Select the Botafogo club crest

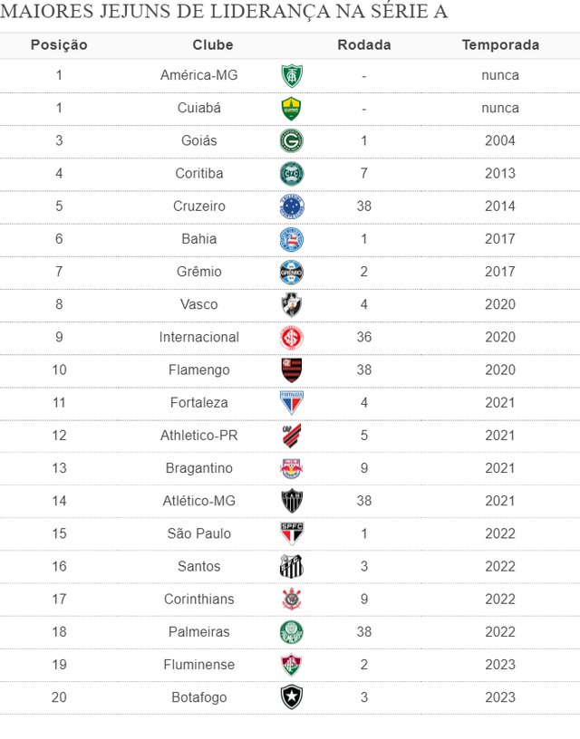point(292,697)
